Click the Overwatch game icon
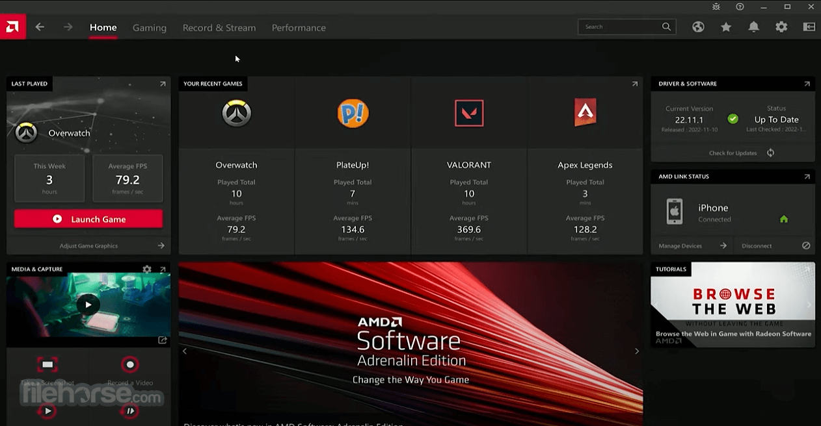 [236, 113]
